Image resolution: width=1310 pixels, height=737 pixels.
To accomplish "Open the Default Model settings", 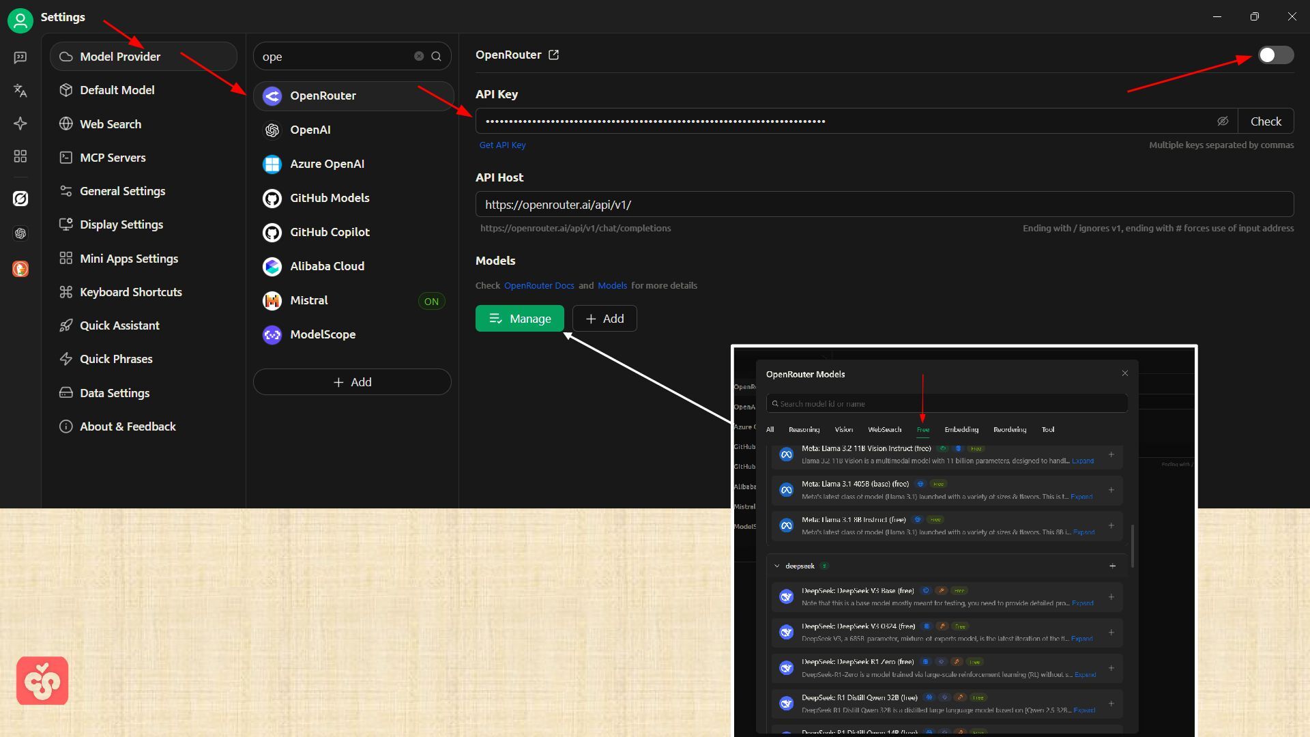I will point(143,90).
